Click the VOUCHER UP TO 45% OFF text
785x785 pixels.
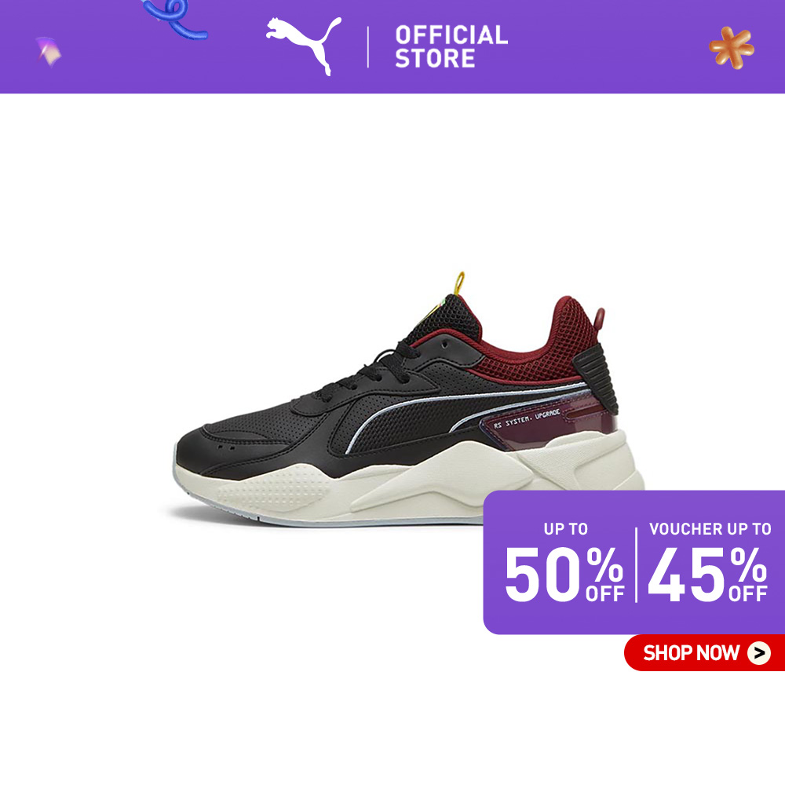click(708, 562)
